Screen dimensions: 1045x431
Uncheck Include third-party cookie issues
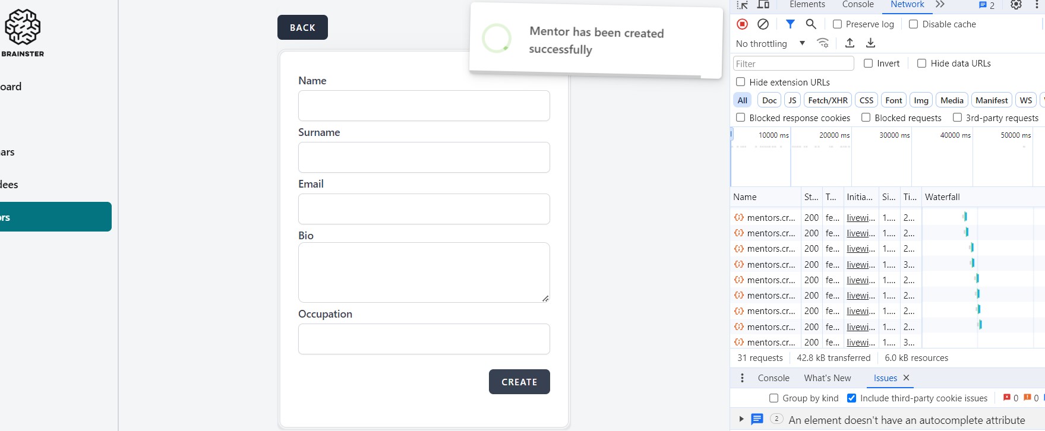[852, 398]
